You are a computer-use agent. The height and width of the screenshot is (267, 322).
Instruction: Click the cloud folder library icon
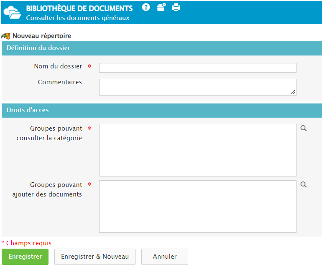pyautogui.click(x=12, y=13)
